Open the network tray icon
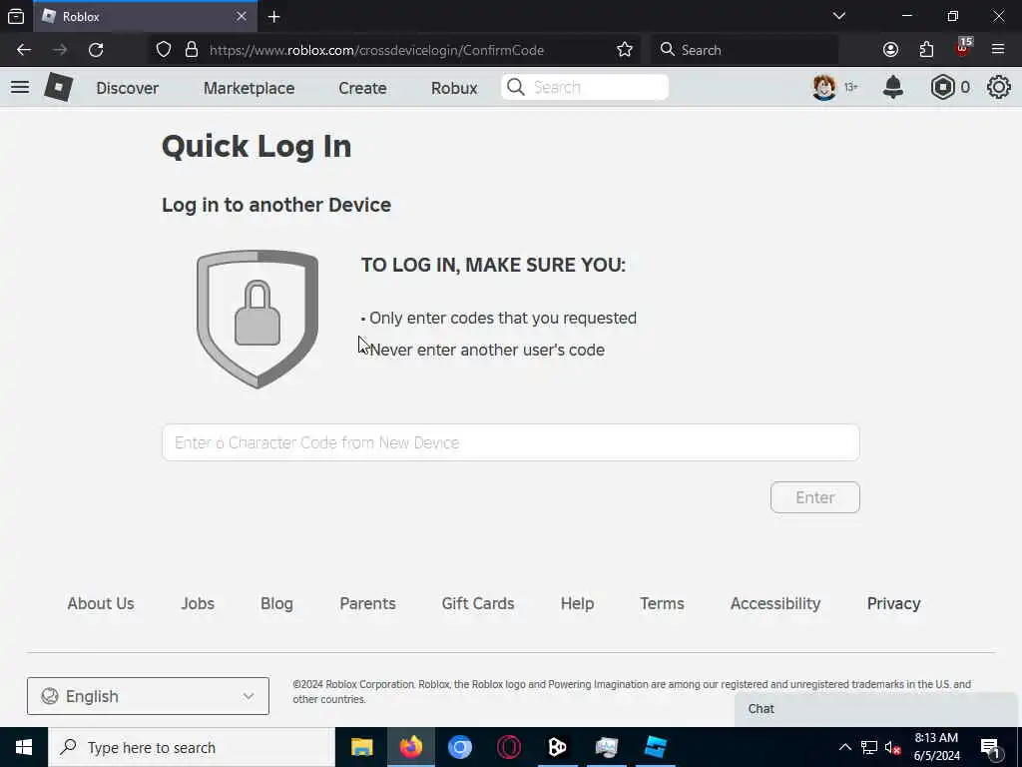Screen dimensions: 1022x767 [x=869, y=747]
